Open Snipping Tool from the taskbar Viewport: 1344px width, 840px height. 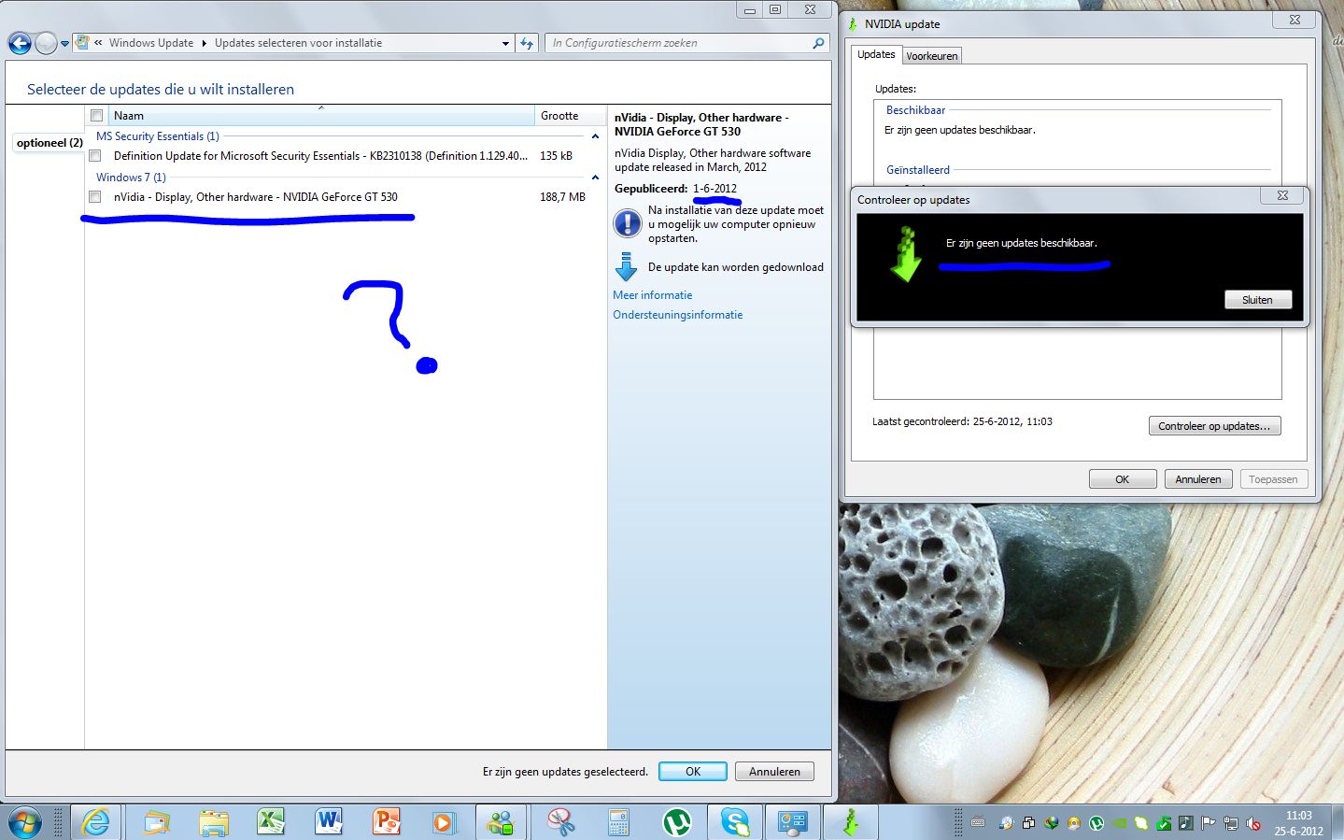(x=560, y=822)
